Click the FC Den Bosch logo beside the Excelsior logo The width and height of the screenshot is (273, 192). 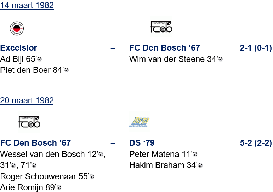(x=161, y=28)
